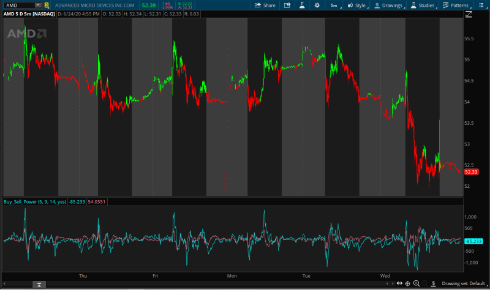
Task: Click the 54.0551 study value in header
Action: tap(97, 202)
